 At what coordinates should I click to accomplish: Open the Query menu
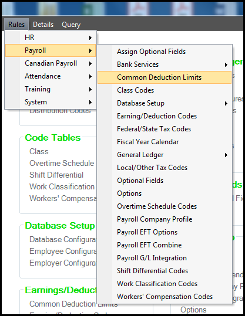[71, 25]
